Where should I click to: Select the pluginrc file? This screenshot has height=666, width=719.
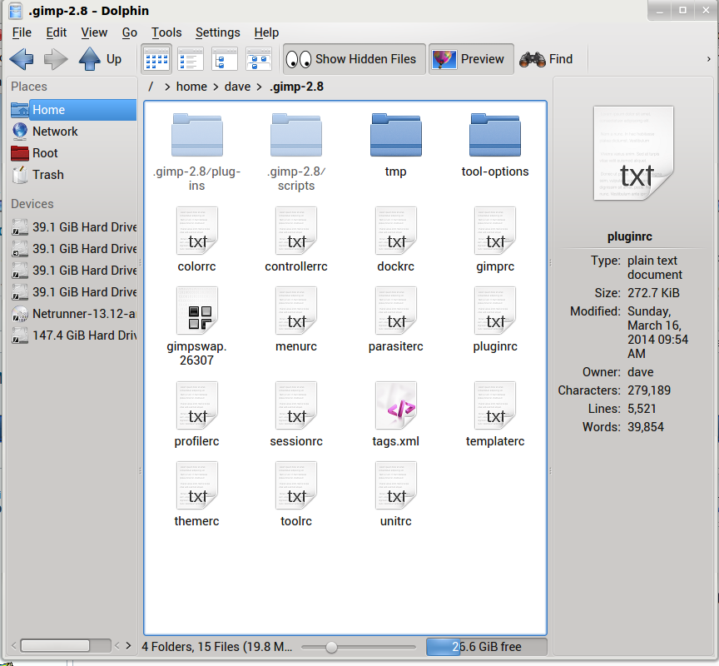pos(495,319)
